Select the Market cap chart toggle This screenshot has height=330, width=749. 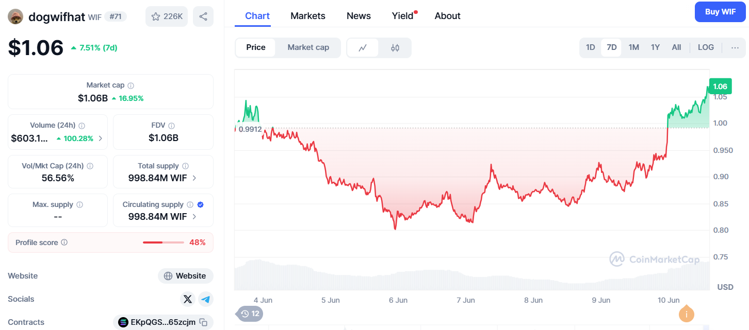click(x=308, y=48)
